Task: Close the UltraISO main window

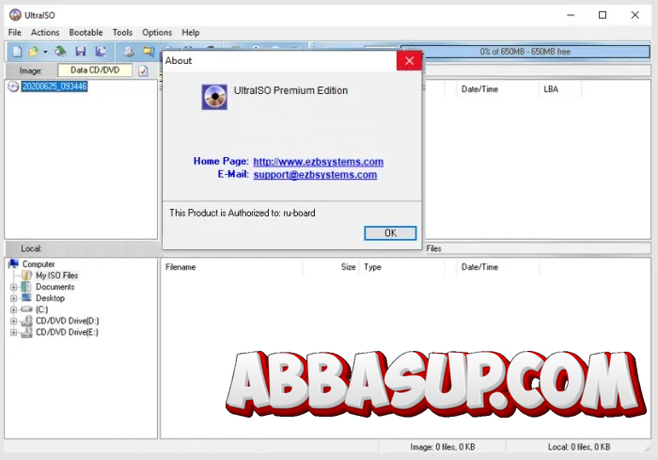Action: (x=634, y=15)
